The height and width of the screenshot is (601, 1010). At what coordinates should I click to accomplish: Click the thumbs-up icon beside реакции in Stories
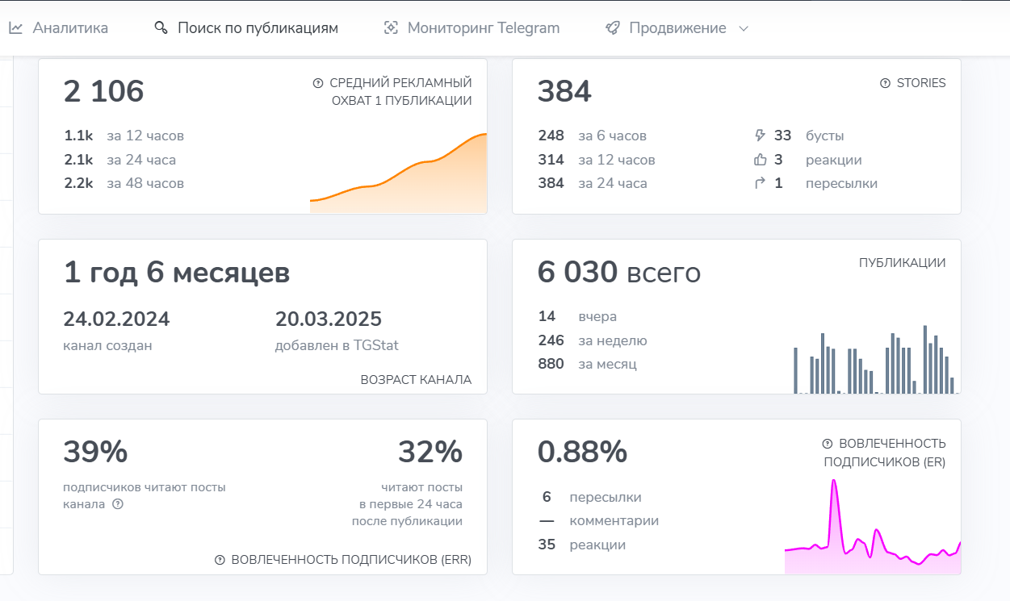tap(759, 160)
